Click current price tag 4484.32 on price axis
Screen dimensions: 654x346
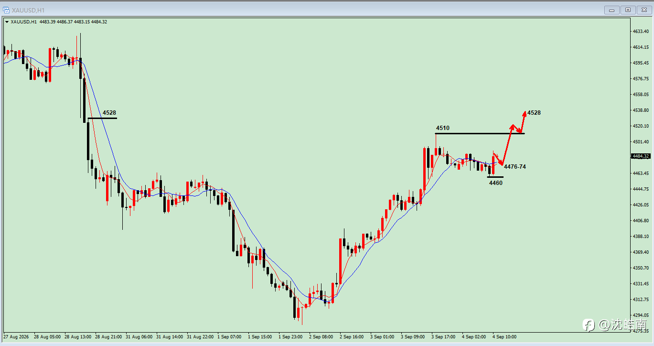pyautogui.click(x=640, y=156)
